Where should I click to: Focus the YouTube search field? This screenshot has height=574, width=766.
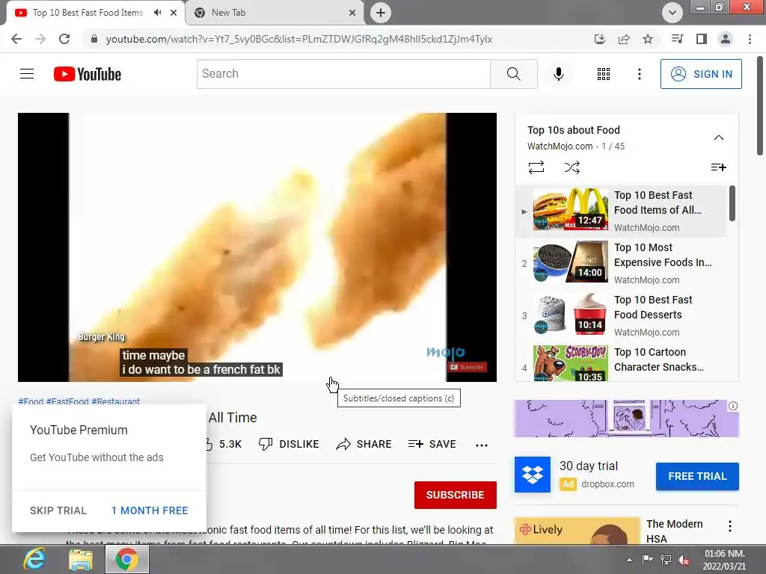343,74
